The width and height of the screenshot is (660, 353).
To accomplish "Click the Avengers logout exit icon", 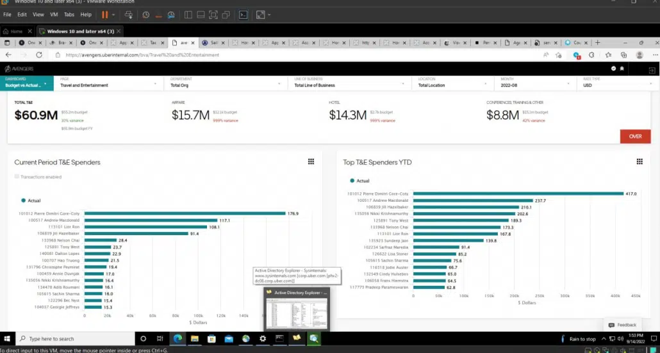I will [652, 70].
